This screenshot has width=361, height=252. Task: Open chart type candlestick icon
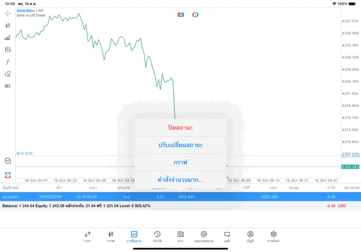click(x=8, y=25)
